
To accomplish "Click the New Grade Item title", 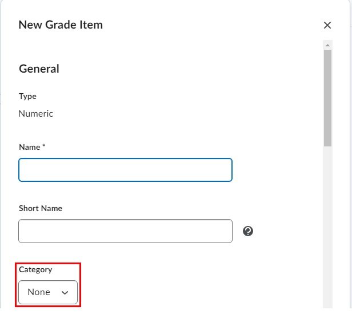I will click(x=61, y=25).
